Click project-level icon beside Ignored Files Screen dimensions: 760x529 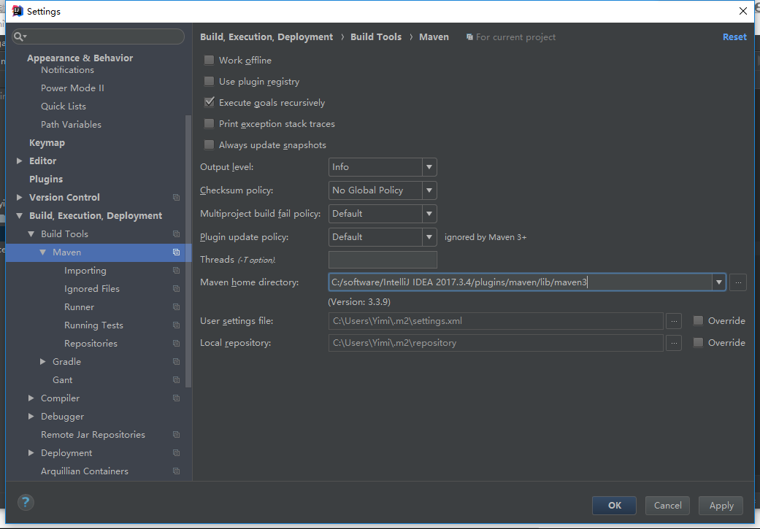(x=177, y=289)
